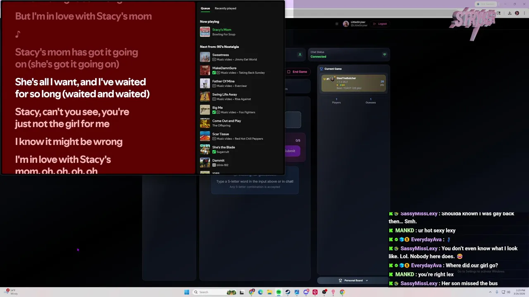This screenshot has width=529, height=297.
Task: Show hidden system tray icons
Action: pyautogui.click(x=490, y=292)
